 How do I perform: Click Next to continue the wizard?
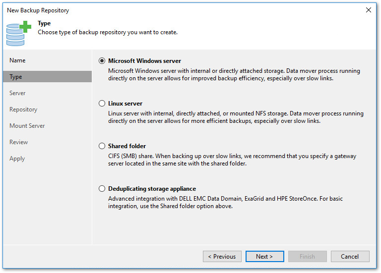click(x=264, y=257)
